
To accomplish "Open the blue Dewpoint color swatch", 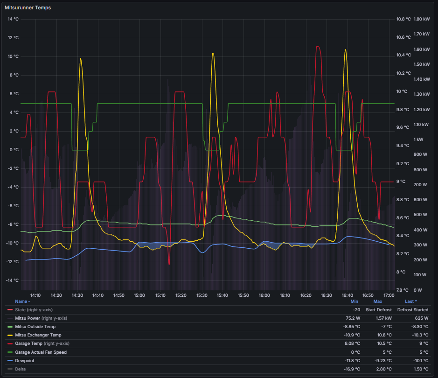I will point(10,361).
